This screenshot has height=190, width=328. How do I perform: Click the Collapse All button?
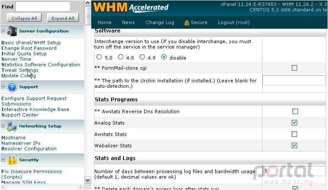[24, 18]
